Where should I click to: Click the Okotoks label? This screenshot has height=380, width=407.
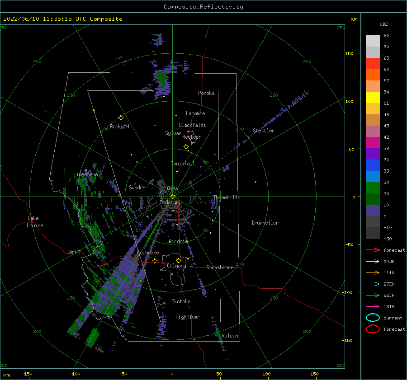click(x=181, y=301)
